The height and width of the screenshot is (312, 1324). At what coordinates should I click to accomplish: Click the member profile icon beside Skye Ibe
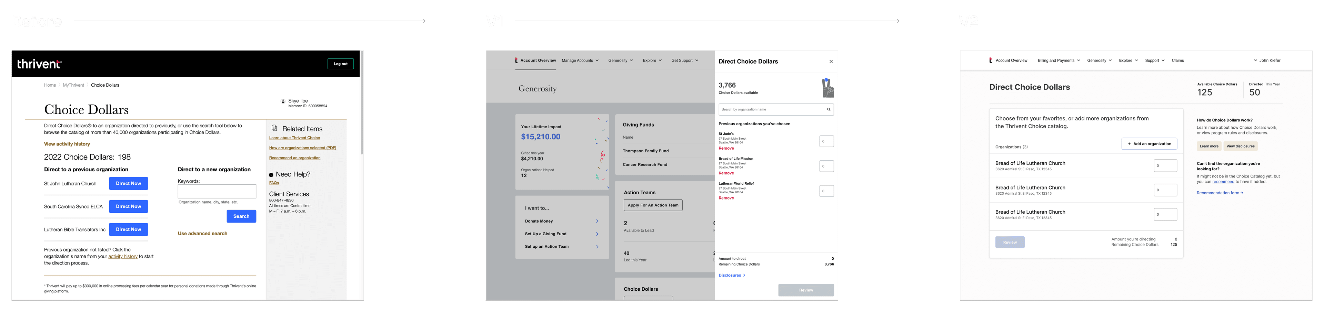point(283,101)
